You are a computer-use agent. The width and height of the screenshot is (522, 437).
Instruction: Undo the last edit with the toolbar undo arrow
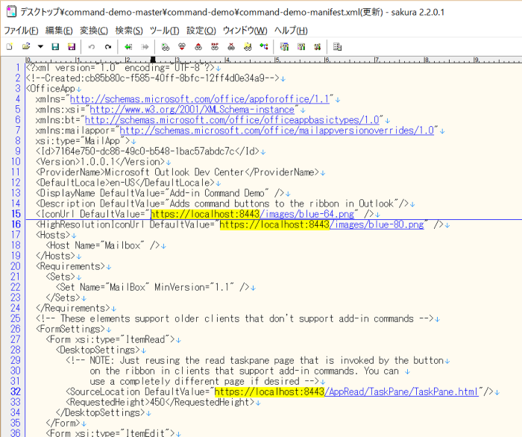92,47
